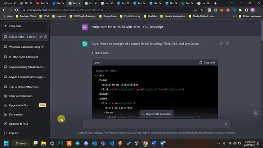Click the taskbar Search box

click(21, 143)
